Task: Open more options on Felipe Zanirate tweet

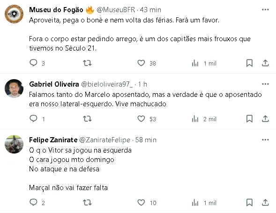Action: pyautogui.click(x=265, y=140)
